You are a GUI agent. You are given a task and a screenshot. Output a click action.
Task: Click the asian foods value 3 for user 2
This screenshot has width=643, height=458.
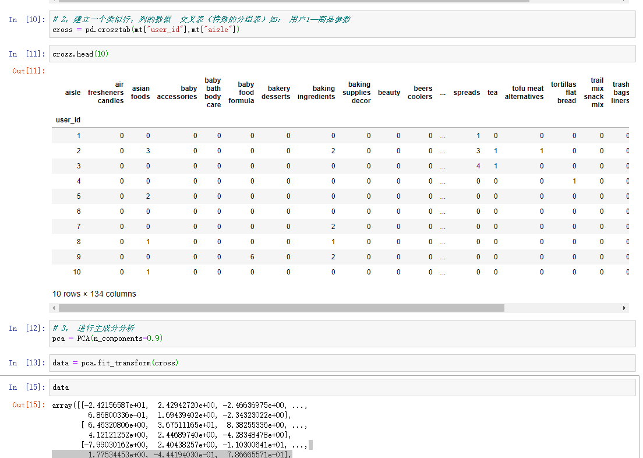click(x=147, y=150)
